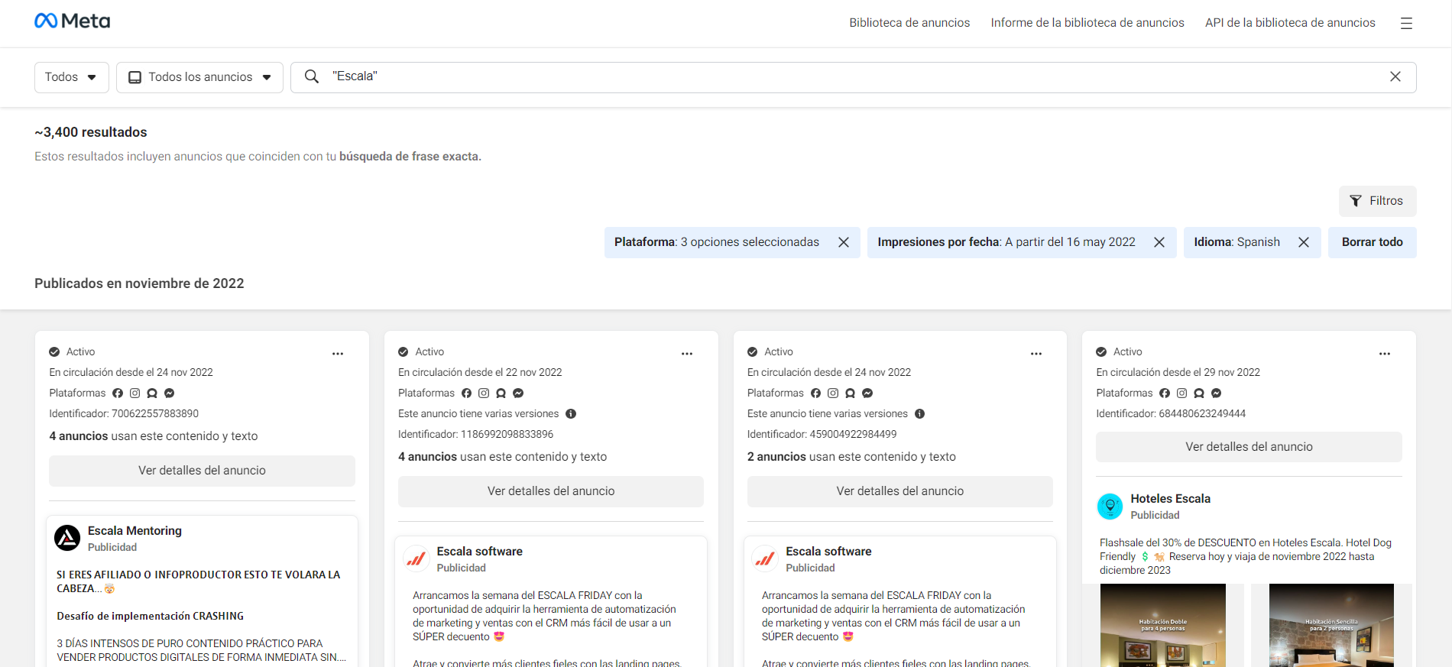The image size is (1452, 667).
Task: Click "En circulación desde el 29 nov 2022"
Action: [x=1178, y=372]
